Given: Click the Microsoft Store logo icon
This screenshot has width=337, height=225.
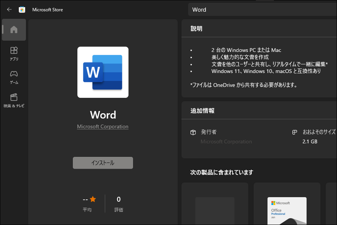Looking at the screenshot, I should click(22, 10).
